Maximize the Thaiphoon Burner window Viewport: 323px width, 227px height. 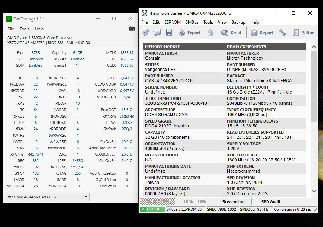coord(294,13)
